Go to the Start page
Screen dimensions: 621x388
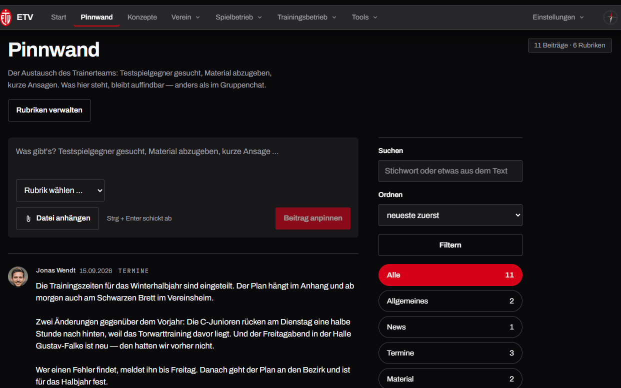click(x=58, y=17)
